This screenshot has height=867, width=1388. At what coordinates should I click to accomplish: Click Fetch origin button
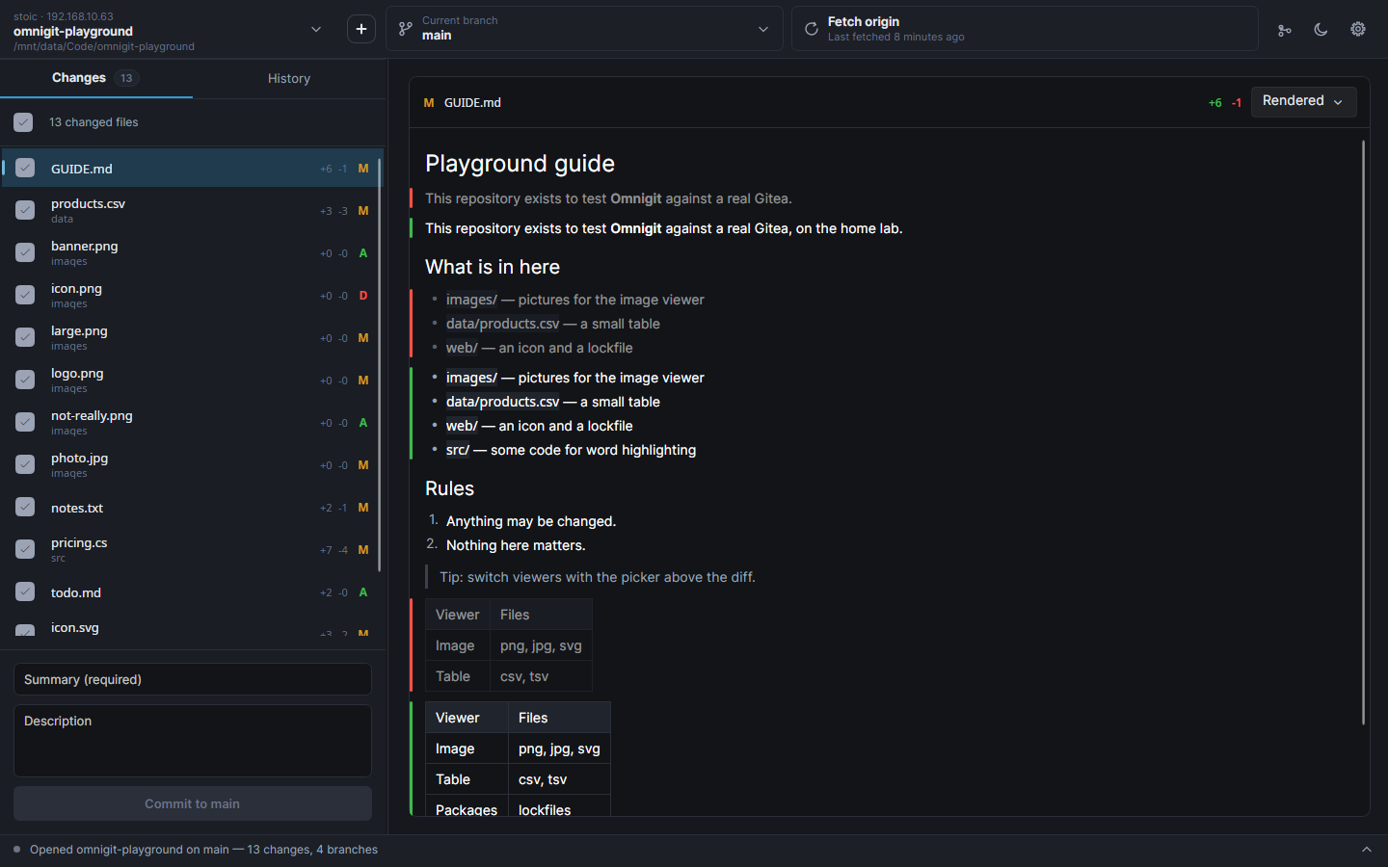pos(1025,29)
